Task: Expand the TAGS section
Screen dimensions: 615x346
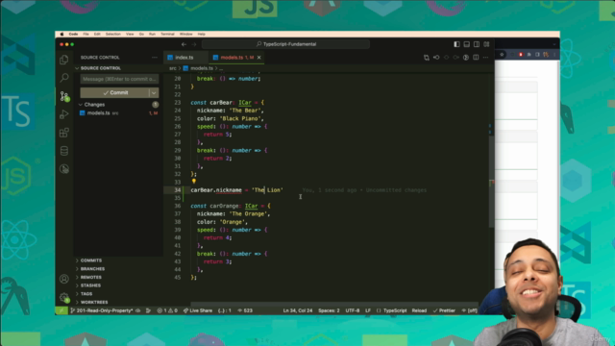Action: click(86, 293)
